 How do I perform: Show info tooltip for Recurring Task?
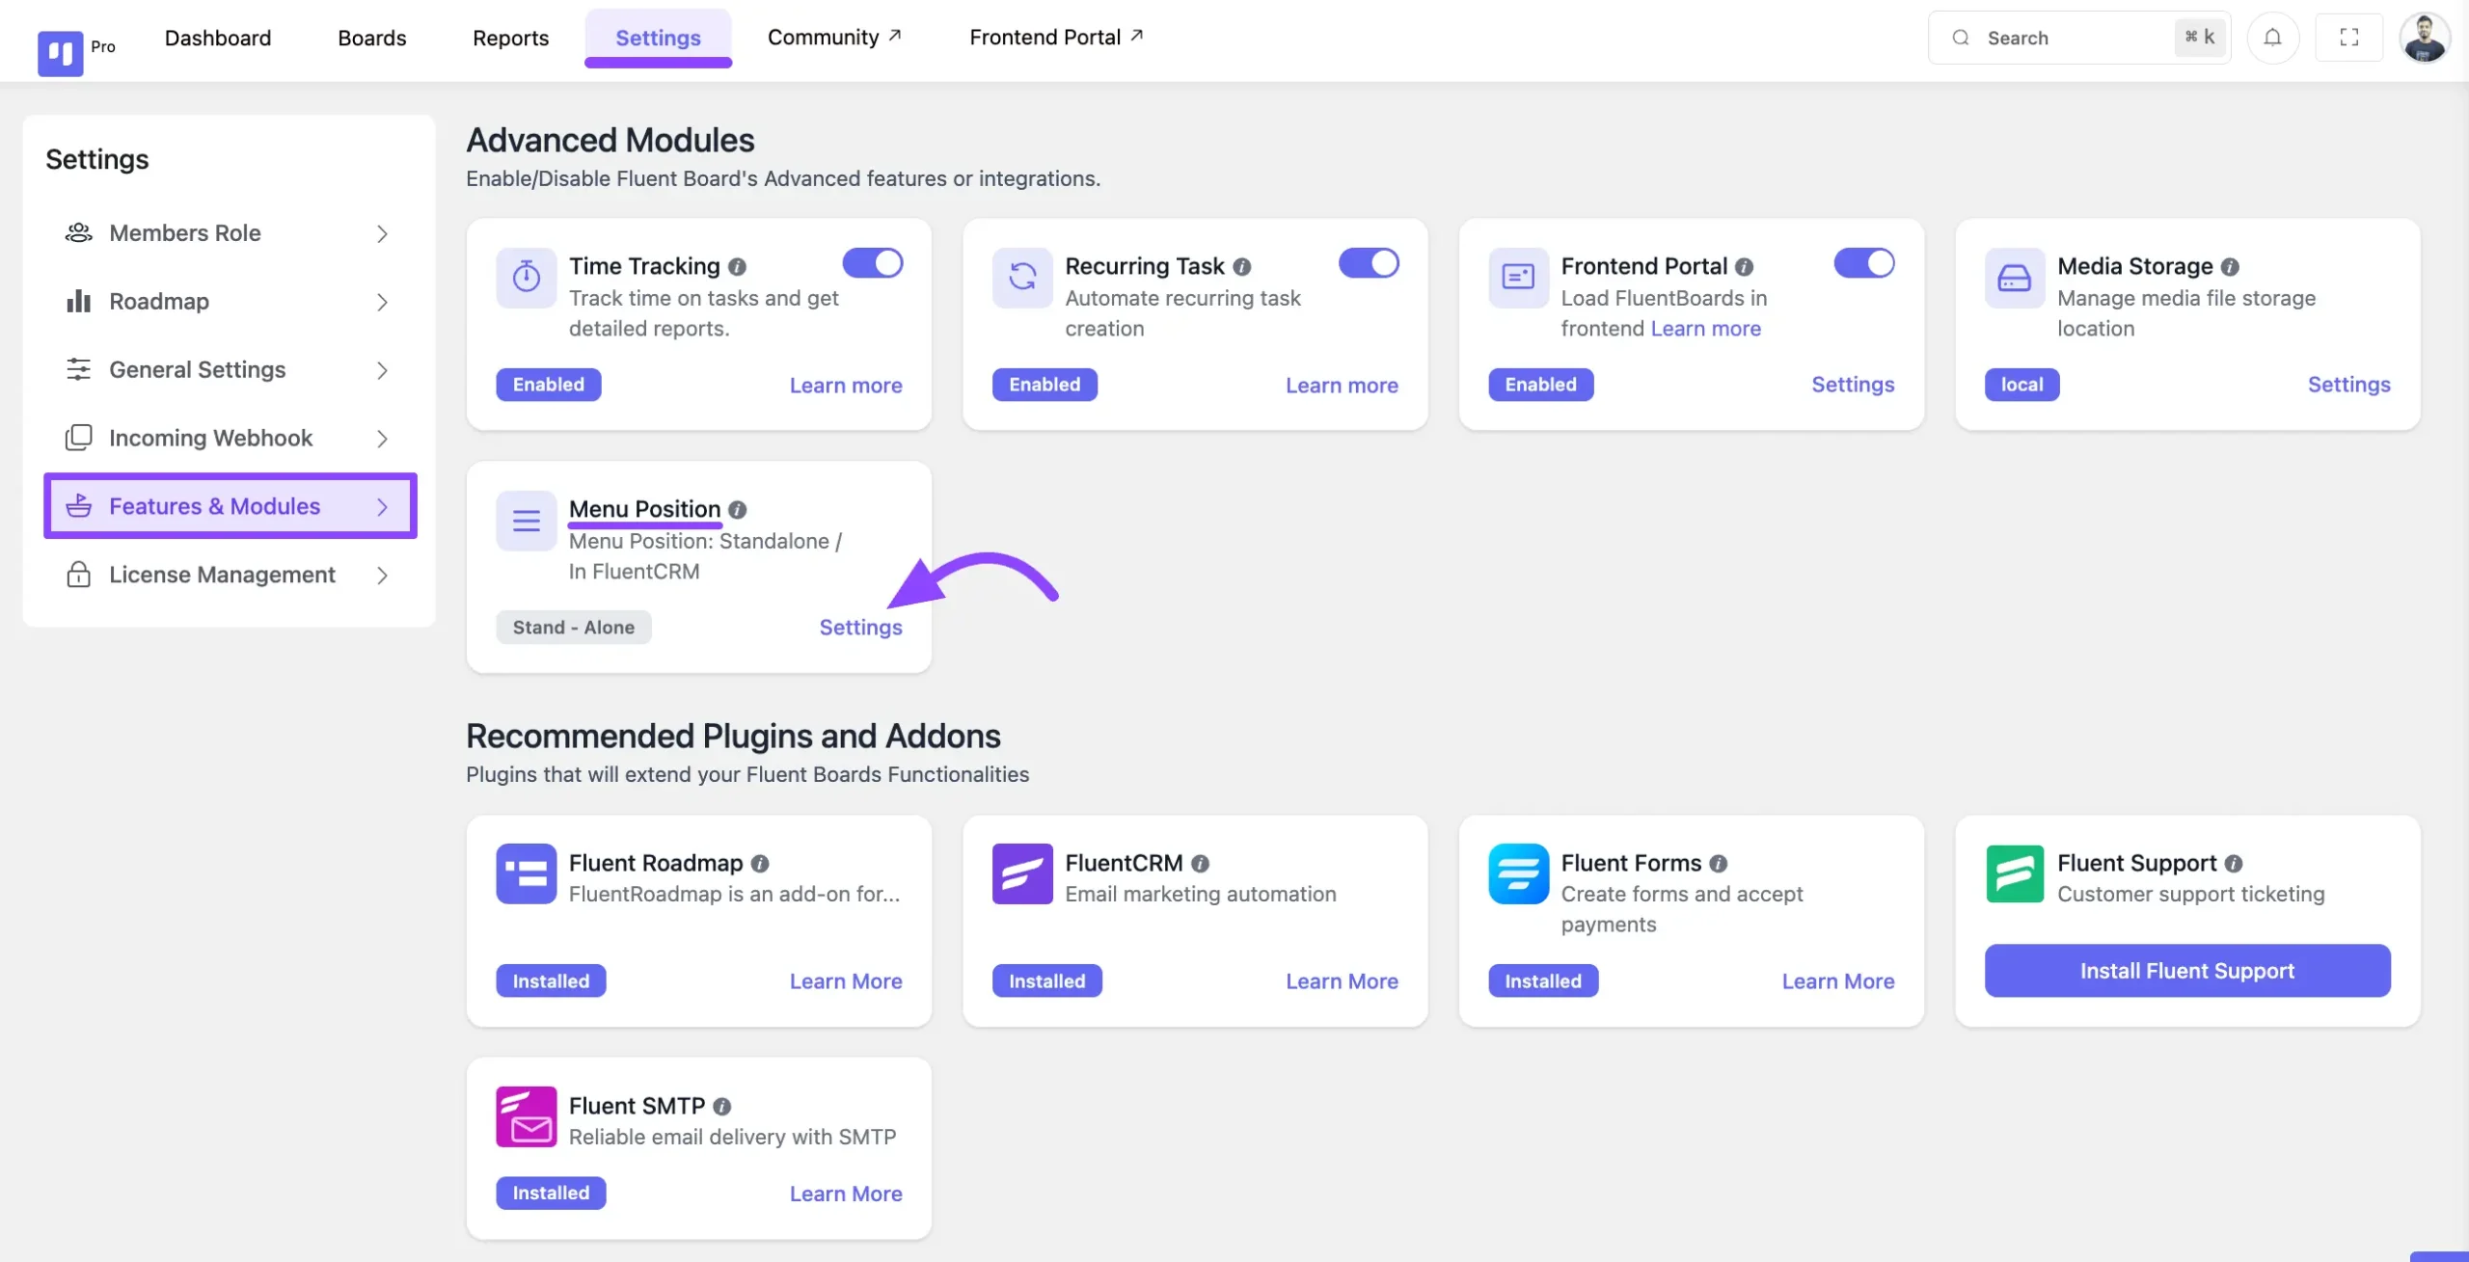tap(1242, 267)
